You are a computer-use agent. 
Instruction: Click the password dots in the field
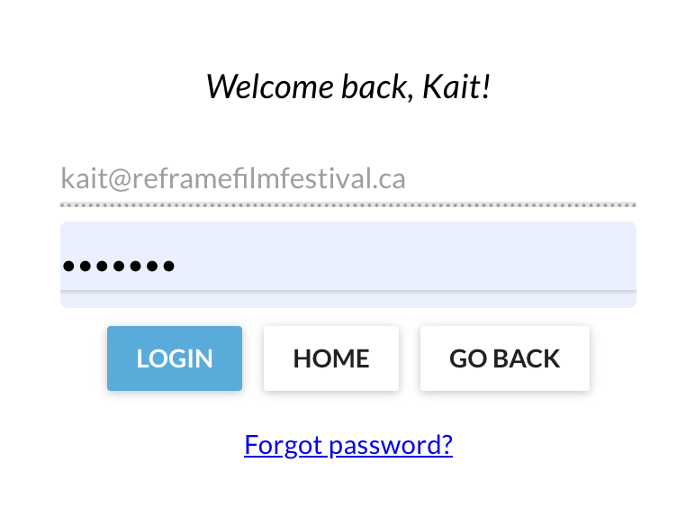[x=119, y=266]
